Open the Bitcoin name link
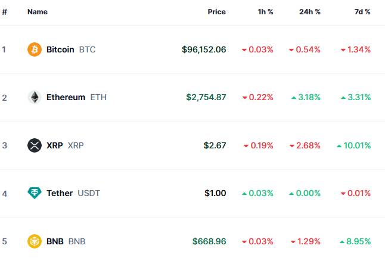The image size is (385, 261). [x=60, y=49]
